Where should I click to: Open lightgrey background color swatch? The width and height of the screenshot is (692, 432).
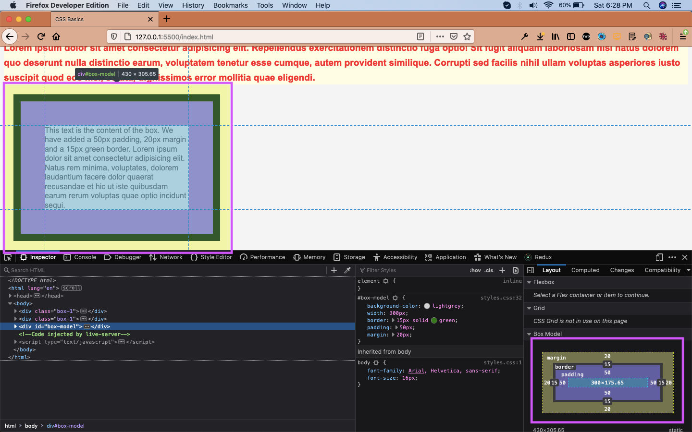coord(427,306)
